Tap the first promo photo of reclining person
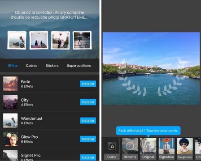The image size is (201, 161). (17, 40)
